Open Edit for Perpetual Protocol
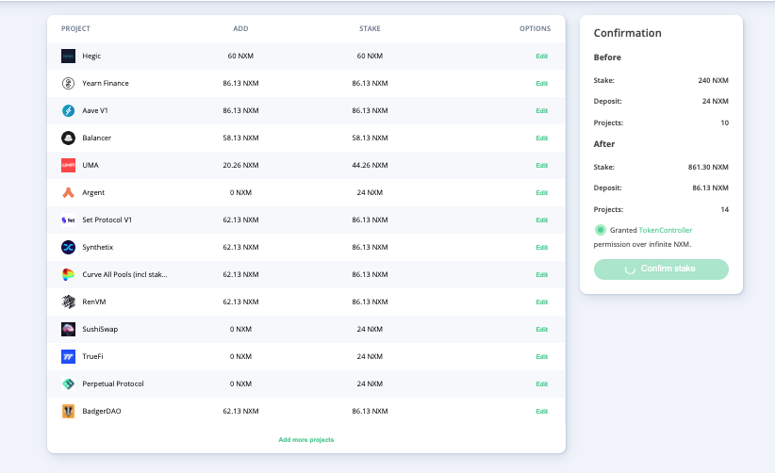 [542, 384]
